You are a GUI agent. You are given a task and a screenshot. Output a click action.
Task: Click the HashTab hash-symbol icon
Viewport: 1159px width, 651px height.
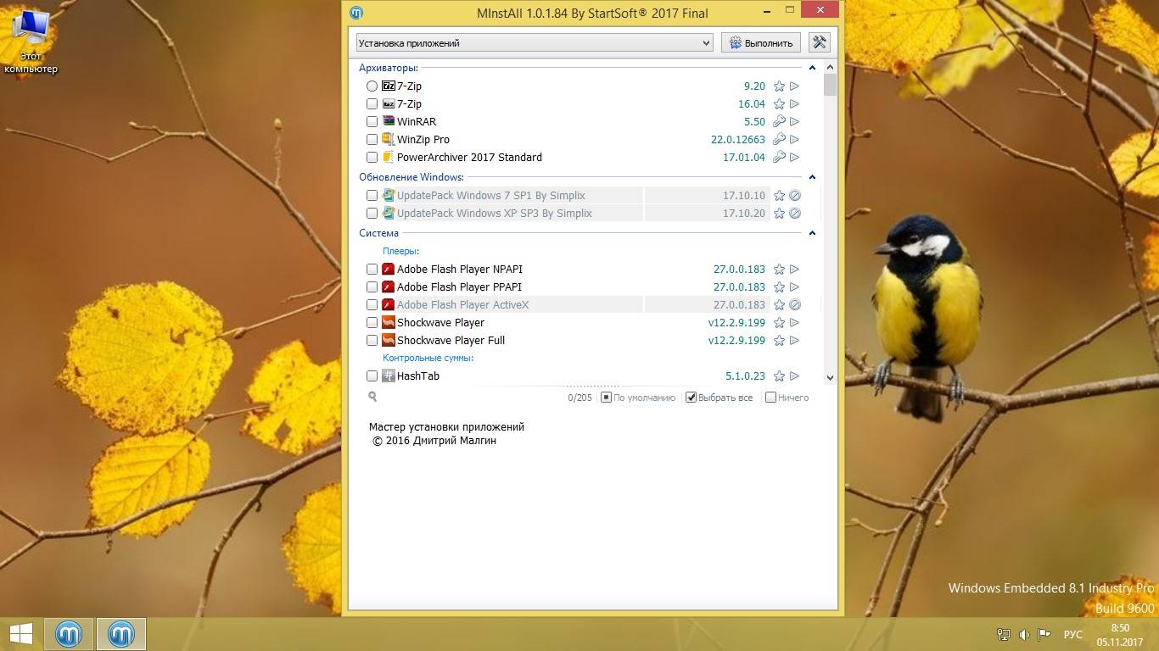point(389,376)
